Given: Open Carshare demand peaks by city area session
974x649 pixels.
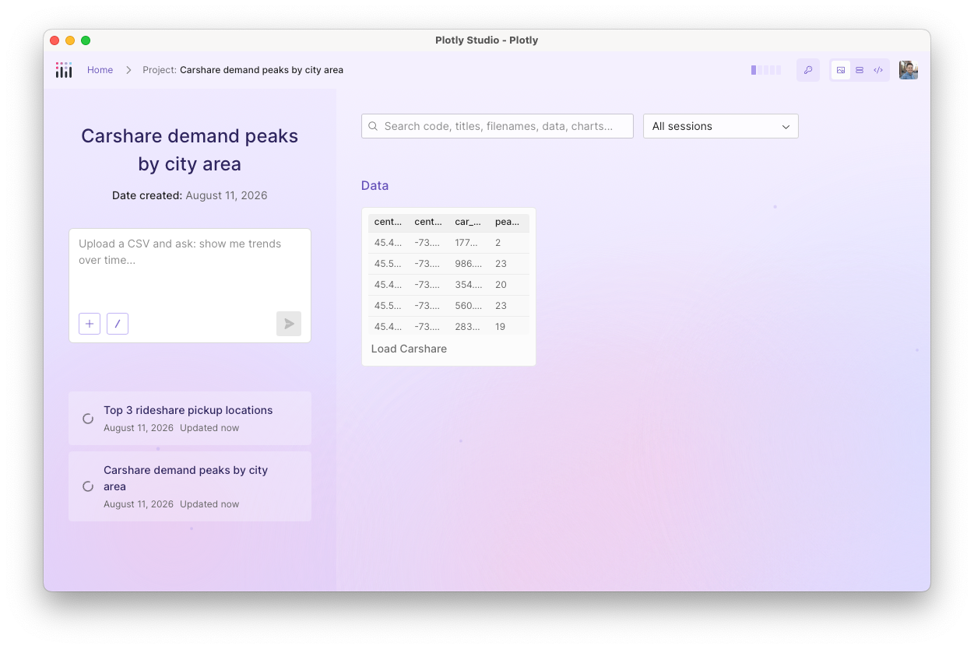Looking at the screenshot, I should [x=190, y=486].
